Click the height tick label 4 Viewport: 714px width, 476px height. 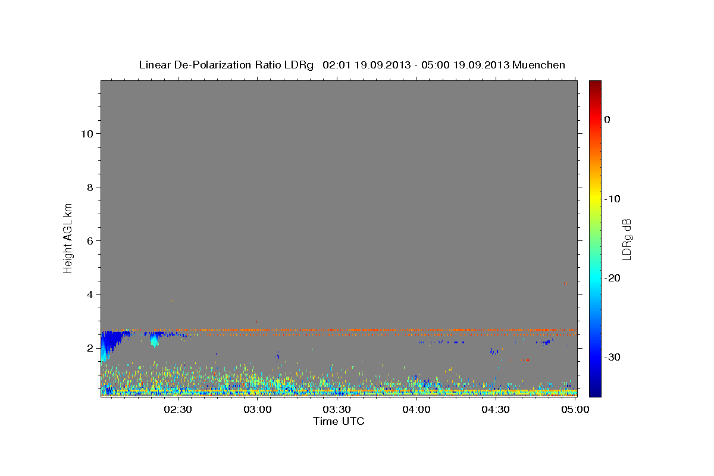pos(91,295)
